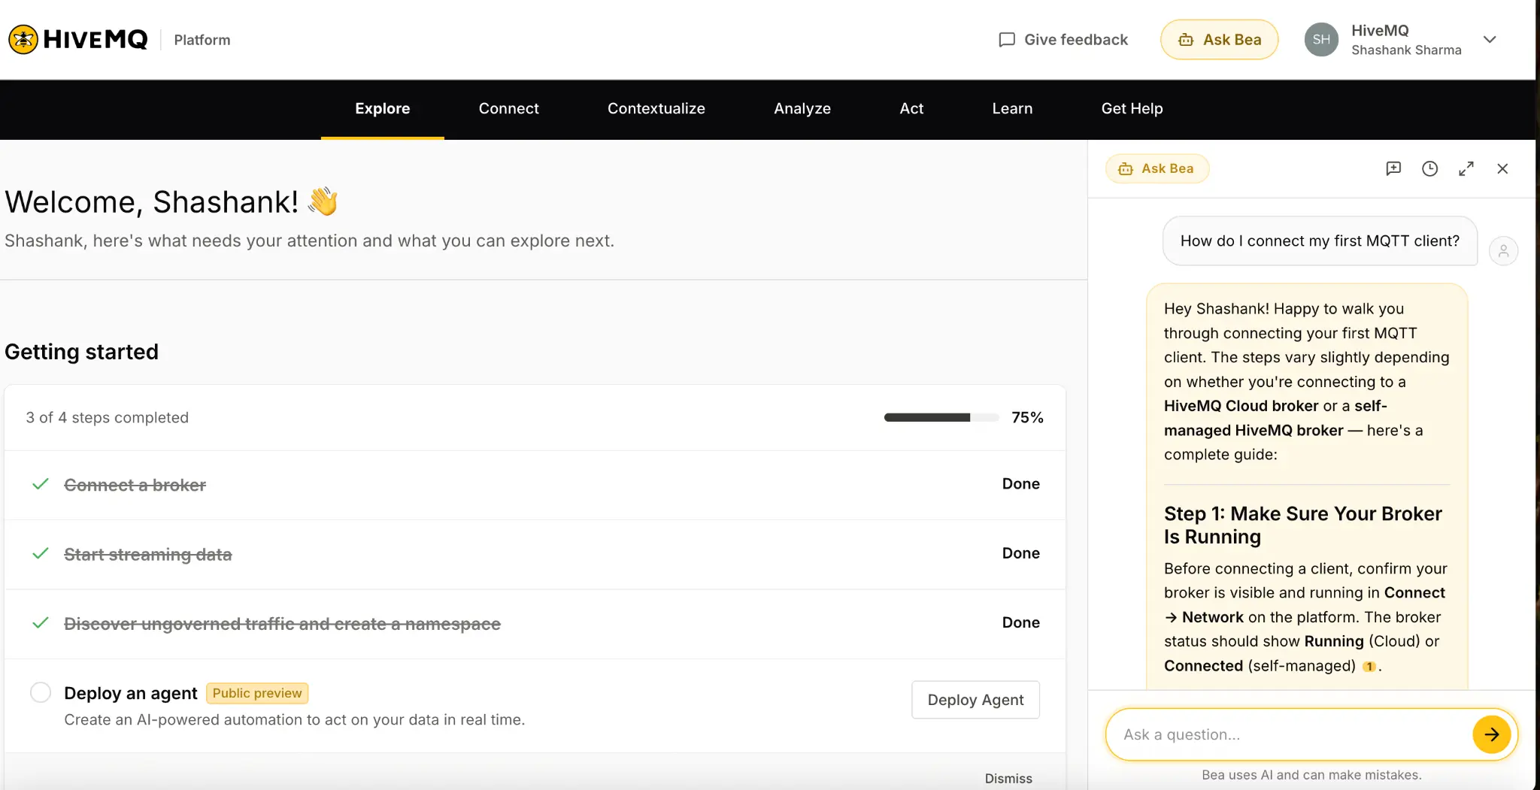This screenshot has height=790, width=1540.
Task: Click the Deploy an agent step title
Action: (131, 693)
